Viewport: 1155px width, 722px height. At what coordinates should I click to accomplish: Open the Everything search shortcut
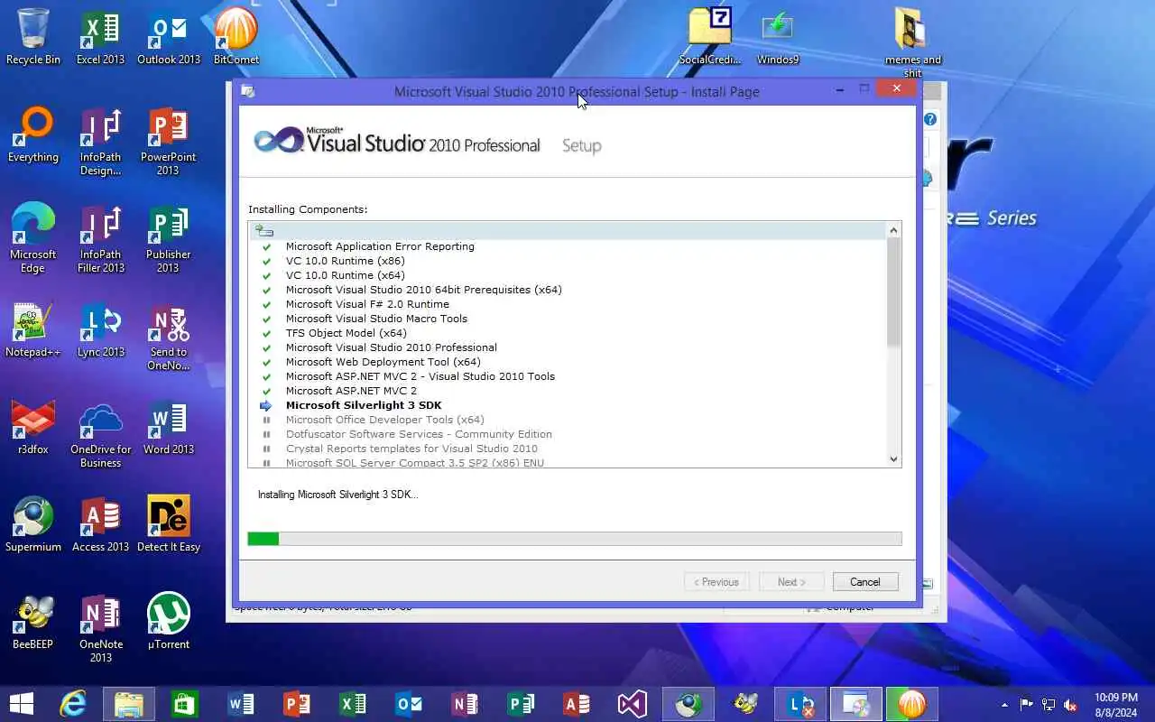33,134
